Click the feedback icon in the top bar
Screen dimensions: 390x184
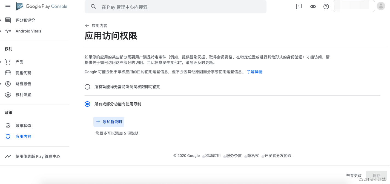pos(299,7)
